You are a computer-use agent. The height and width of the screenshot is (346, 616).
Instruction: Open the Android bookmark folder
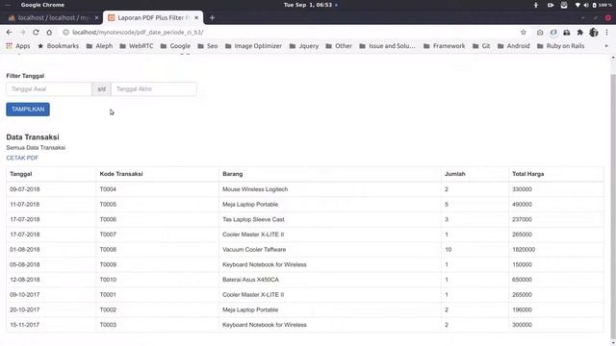514,46
